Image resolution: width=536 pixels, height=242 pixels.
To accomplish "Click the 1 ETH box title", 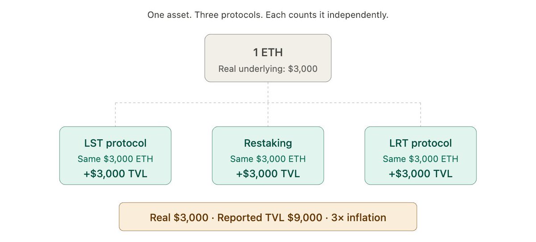I will click(x=268, y=53).
